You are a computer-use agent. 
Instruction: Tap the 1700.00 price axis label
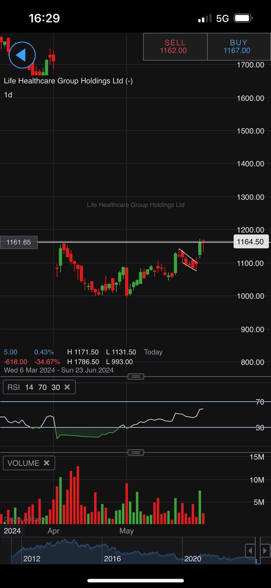250,65
